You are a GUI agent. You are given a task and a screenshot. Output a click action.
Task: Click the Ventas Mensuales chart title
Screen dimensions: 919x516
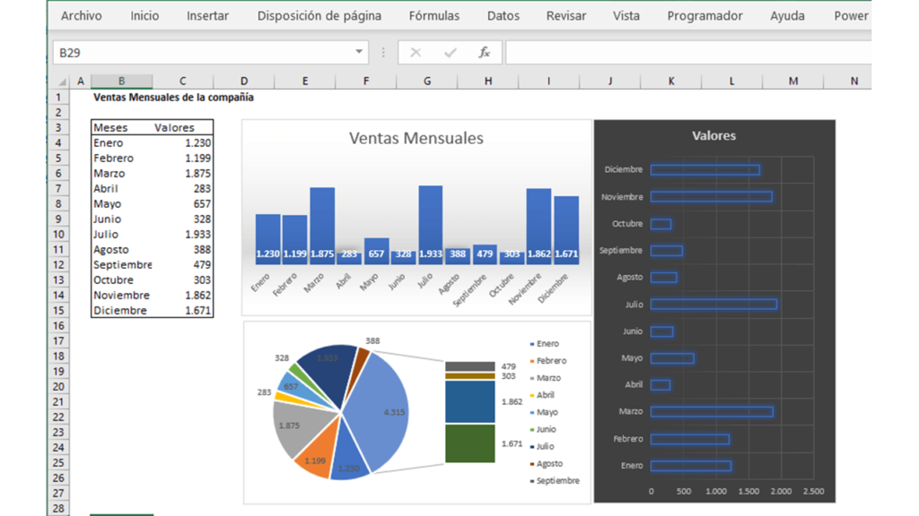416,138
